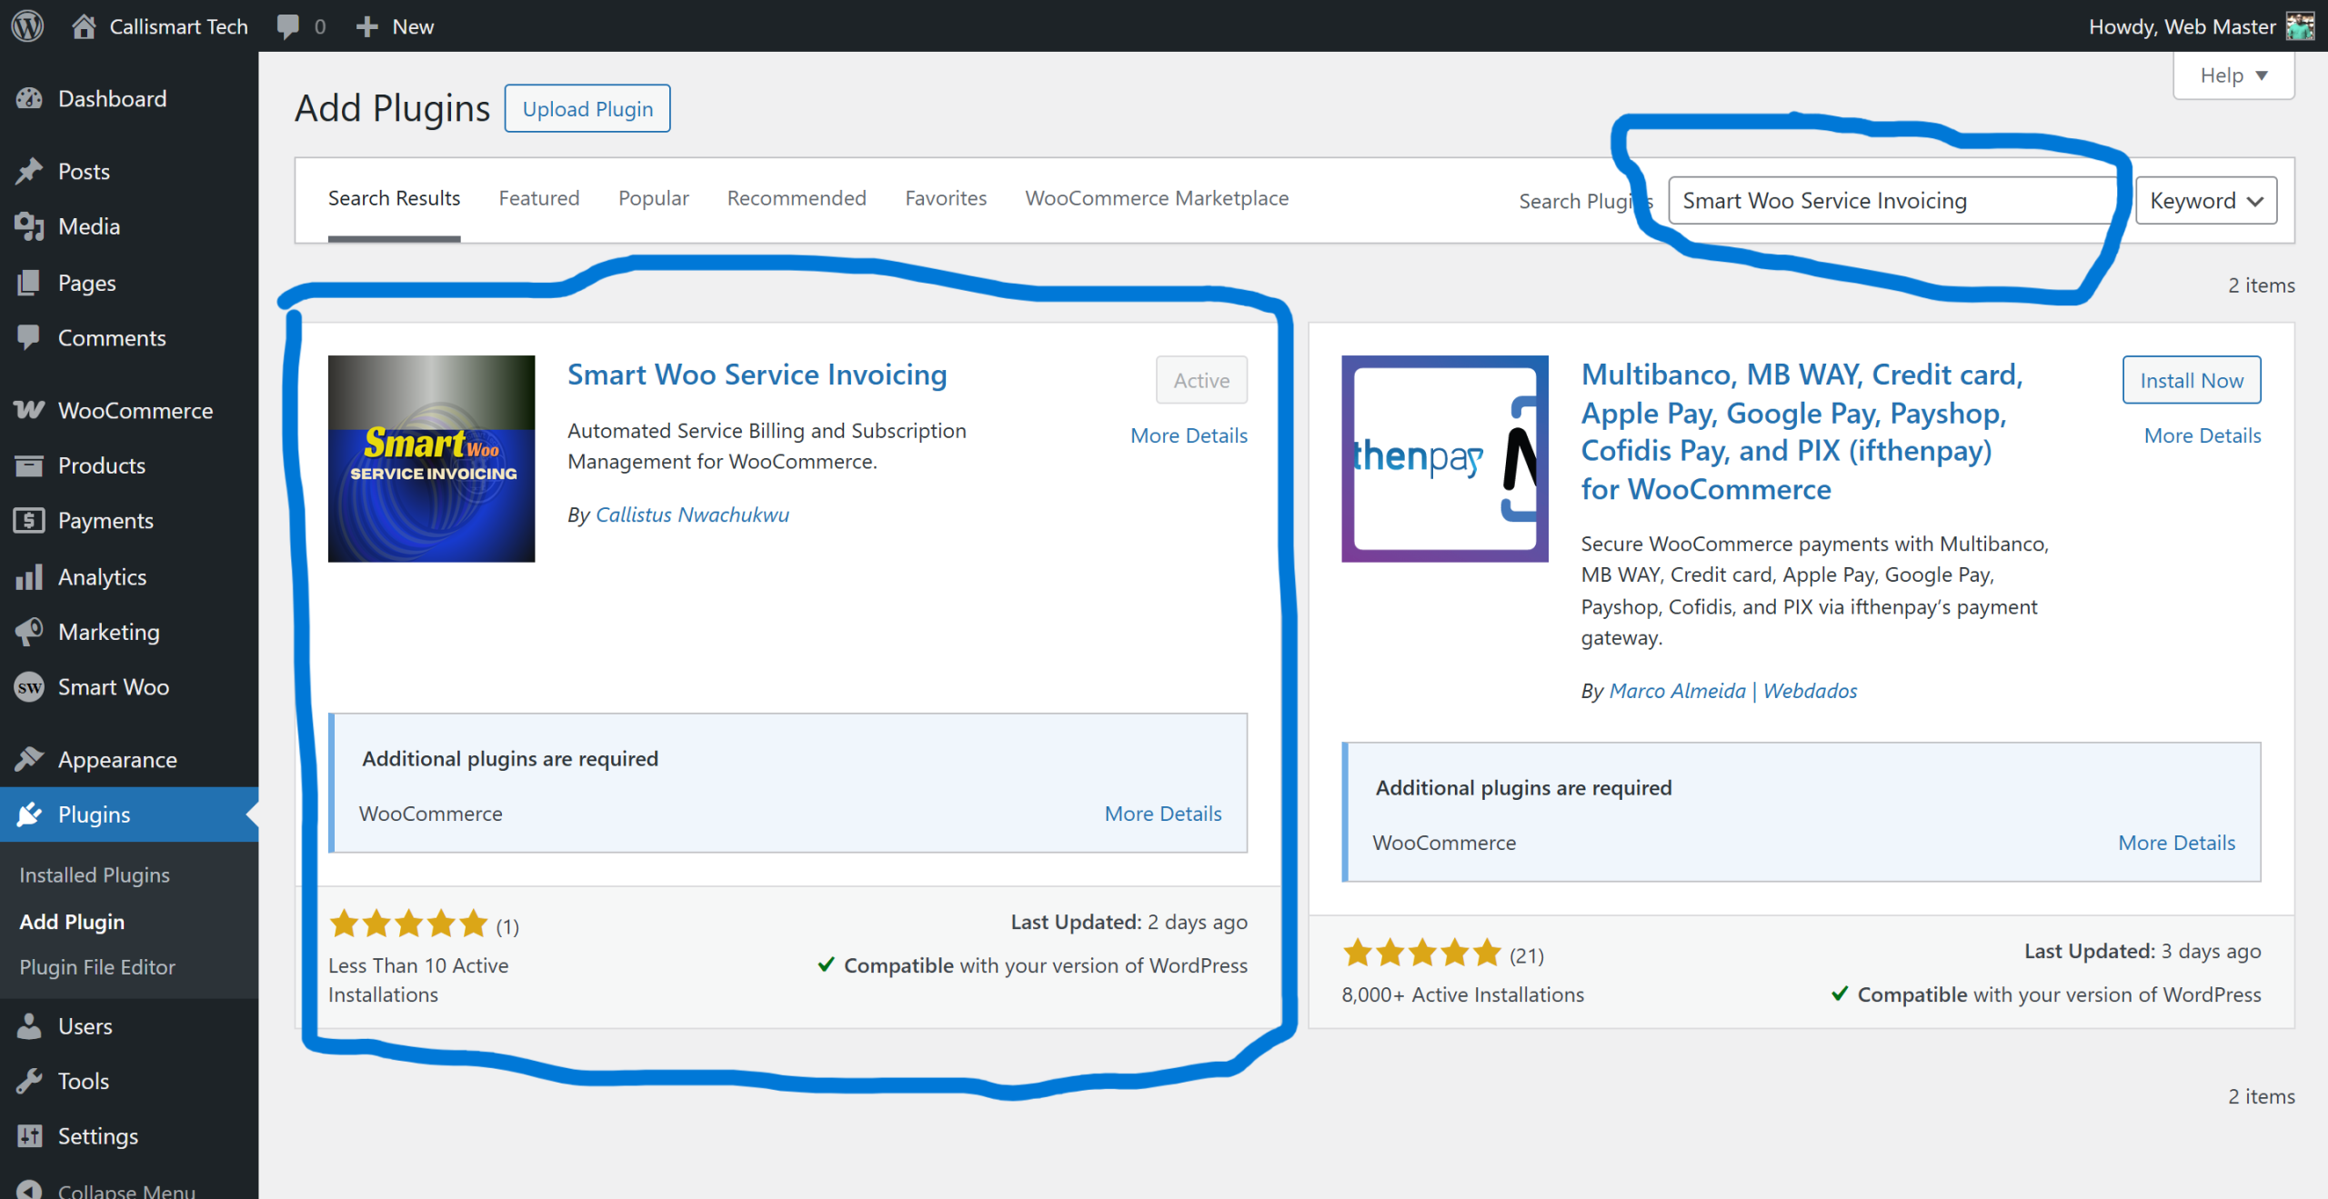2328x1199 pixels.
Task: Open Smart Woo Service Invoicing title link
Action: (x=757, y=375)
